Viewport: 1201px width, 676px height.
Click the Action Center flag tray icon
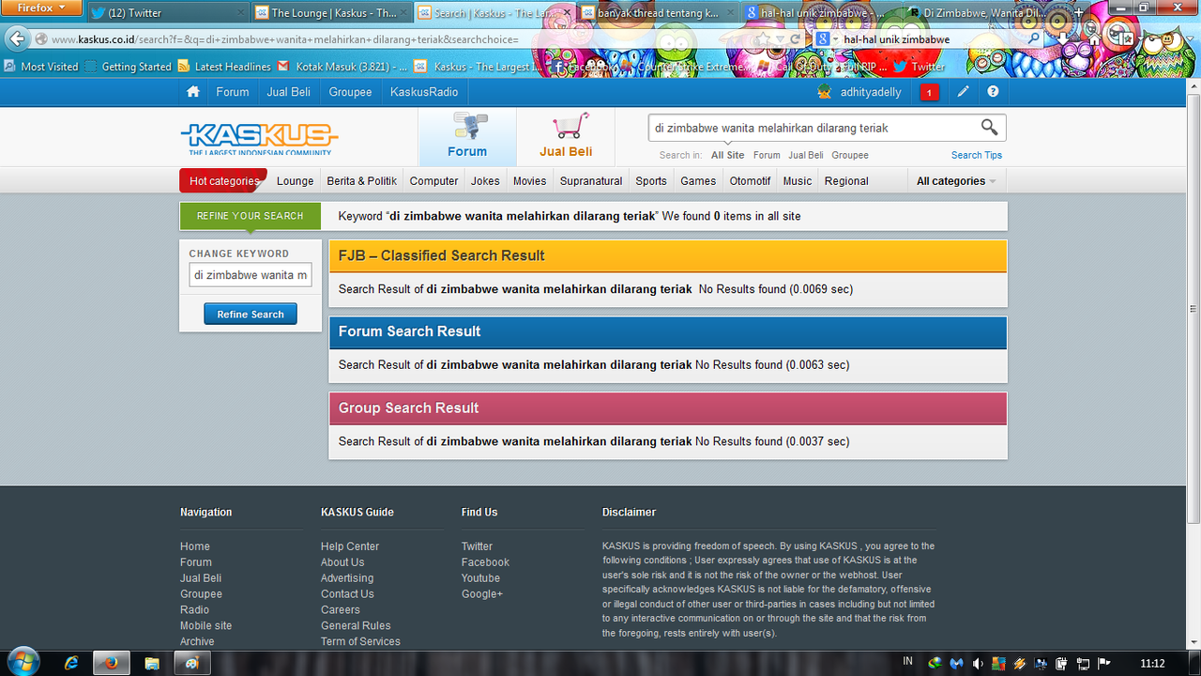pyautogui.click(x=1103, y=663)
